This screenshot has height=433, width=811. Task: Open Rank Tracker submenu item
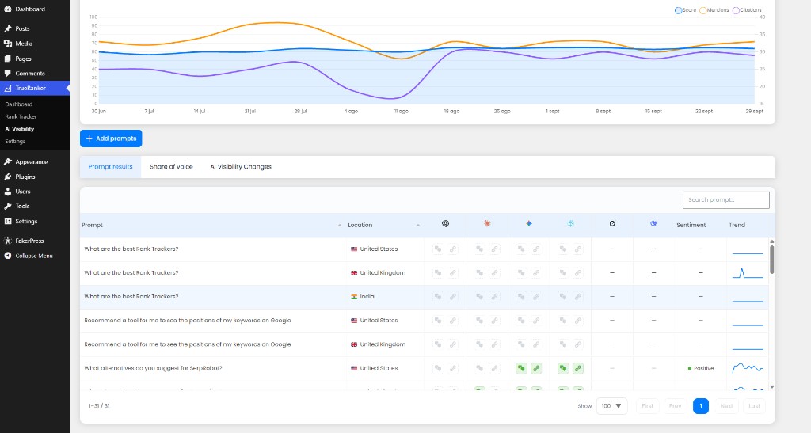point(21,117)
